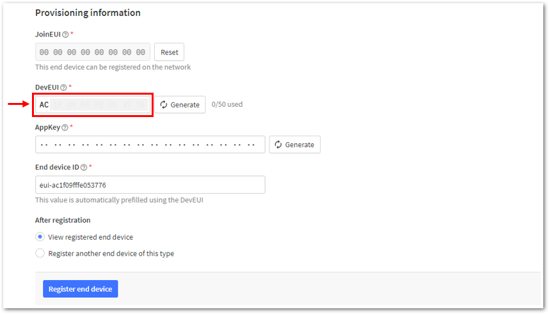Viewport: 549px width, 314px height.
Task: Open the JoinEUI help tooltip icon
Action: click(65, 35)
